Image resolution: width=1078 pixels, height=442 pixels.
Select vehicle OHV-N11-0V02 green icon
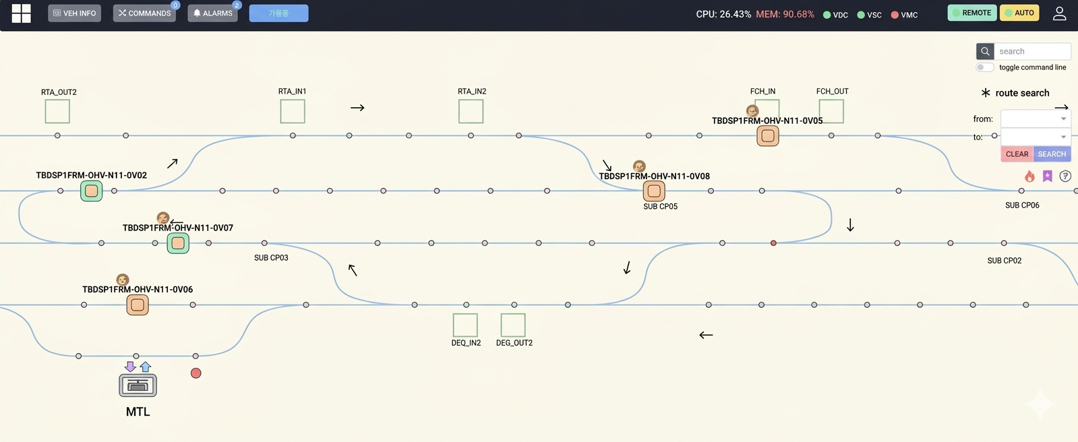[x=92, y=191]
